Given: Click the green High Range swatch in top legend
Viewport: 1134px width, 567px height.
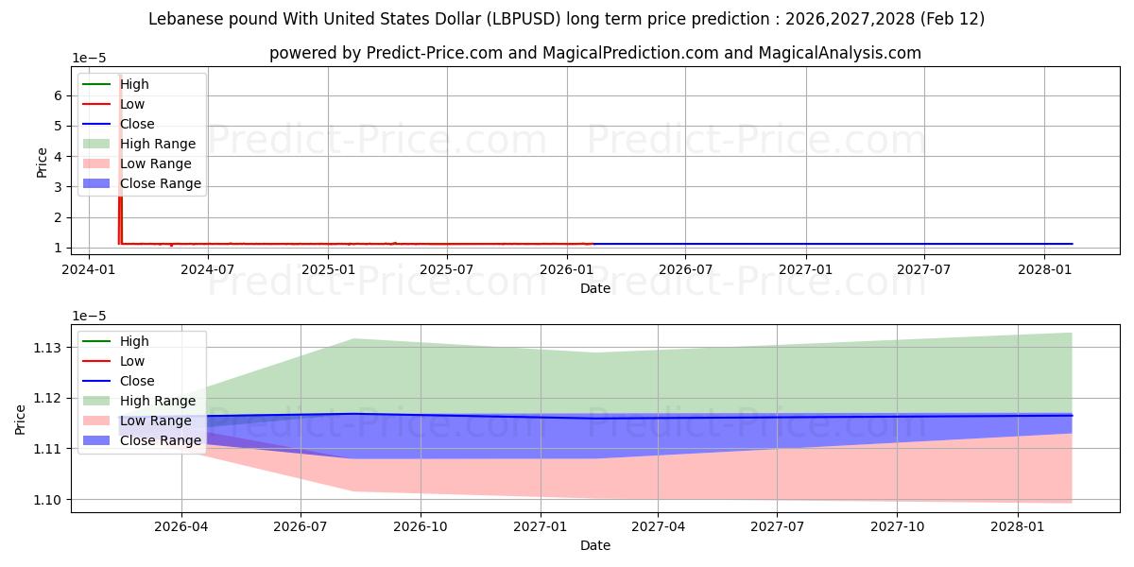Looking at the screenshot, I should coord(96,144).
